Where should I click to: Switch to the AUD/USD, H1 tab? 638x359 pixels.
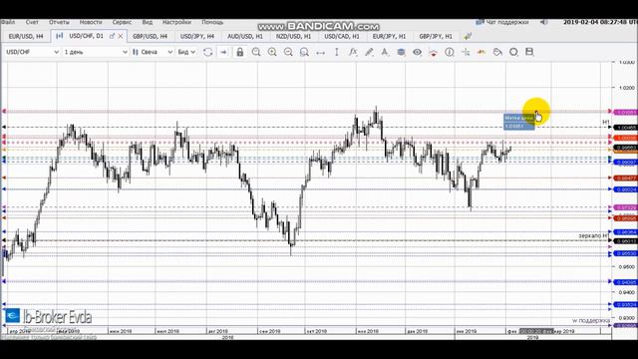point(245,36)
